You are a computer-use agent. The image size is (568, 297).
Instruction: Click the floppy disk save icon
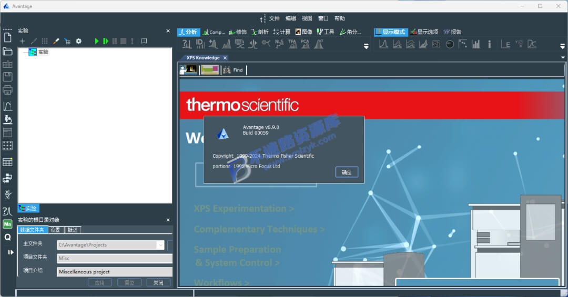tap(7, 77)
